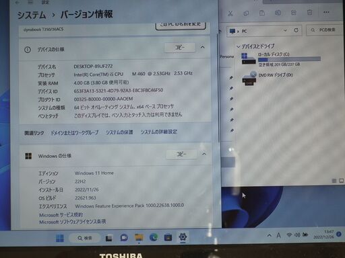
Task: Click the このPCの名前を変更 button
Action: click(181, 25)
